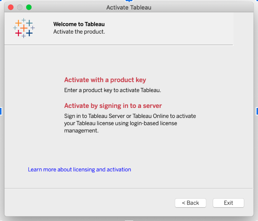Go back with the < Back button
Image resolution: width=258 pixels, height=221 pixels.
click(x=190, y=203)
